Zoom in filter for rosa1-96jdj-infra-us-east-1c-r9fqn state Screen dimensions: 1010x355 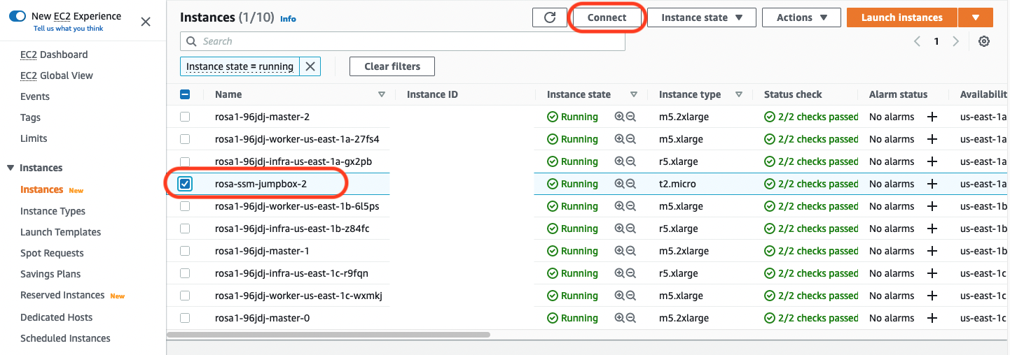coord(619,273)
